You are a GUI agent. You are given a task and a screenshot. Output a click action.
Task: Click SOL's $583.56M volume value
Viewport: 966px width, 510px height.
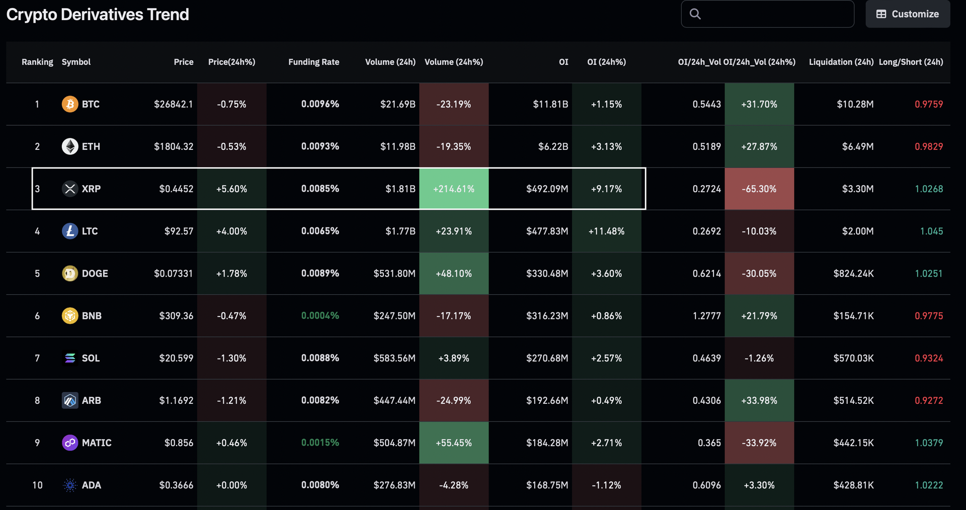tap(394, 358)
